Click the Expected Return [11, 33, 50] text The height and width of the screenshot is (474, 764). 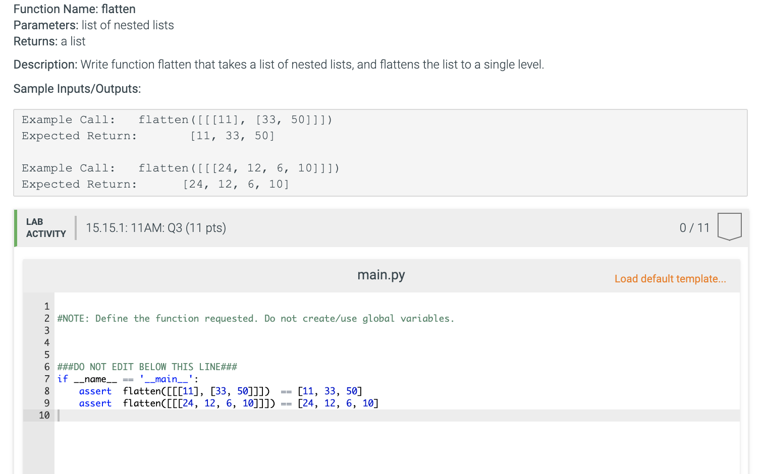click(x=146, y=136)
